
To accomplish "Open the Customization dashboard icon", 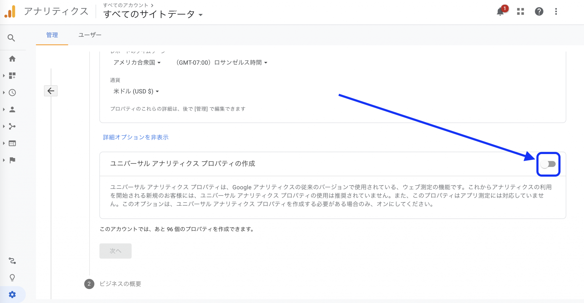I will tap(12, 76).
